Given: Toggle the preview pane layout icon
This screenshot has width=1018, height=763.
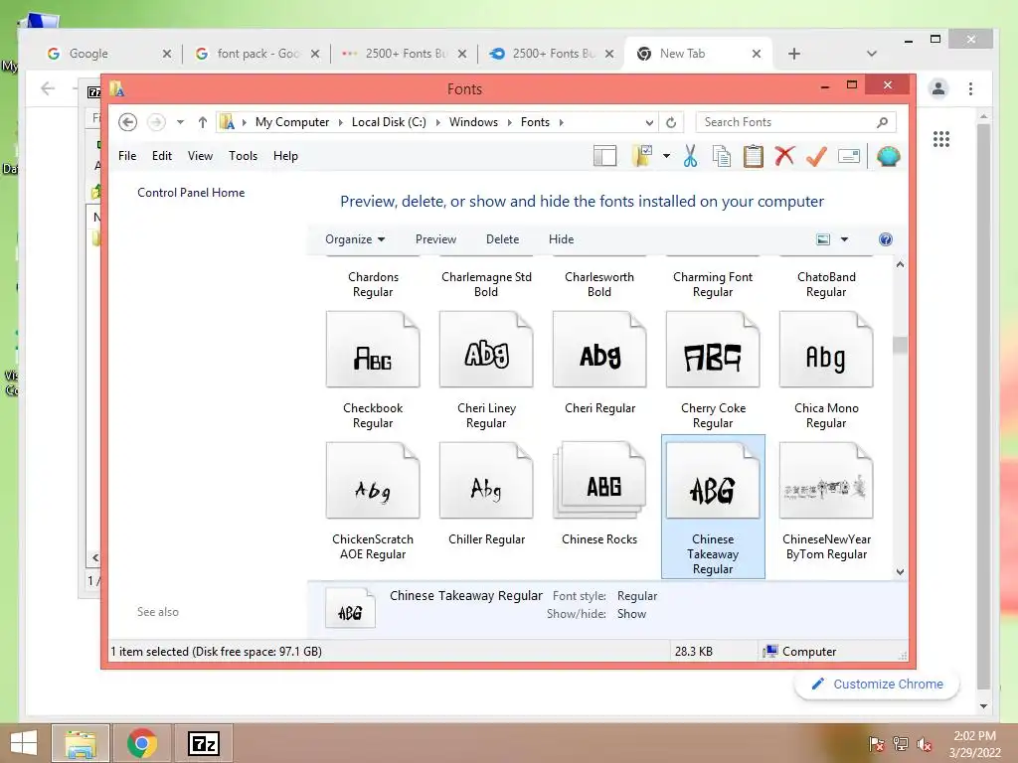Looking at the screenshot, I should [x=604, y=156].
